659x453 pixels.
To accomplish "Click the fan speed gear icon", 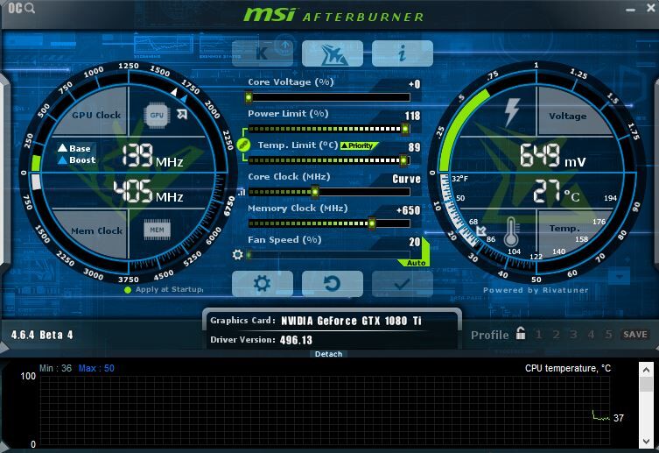I will tap(237, 254).
